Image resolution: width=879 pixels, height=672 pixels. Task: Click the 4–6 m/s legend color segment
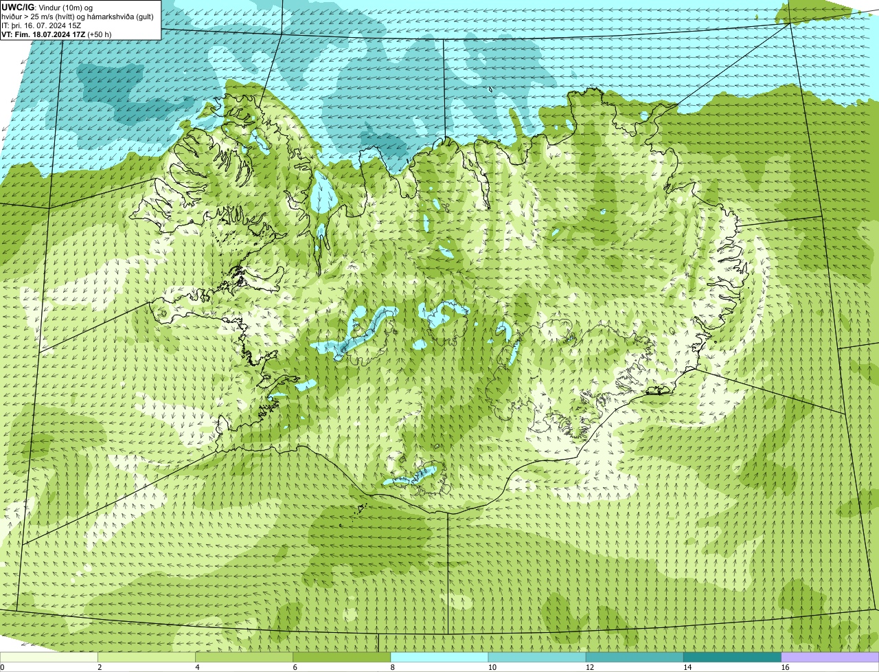pyautogui.click(x=244, y=657)
